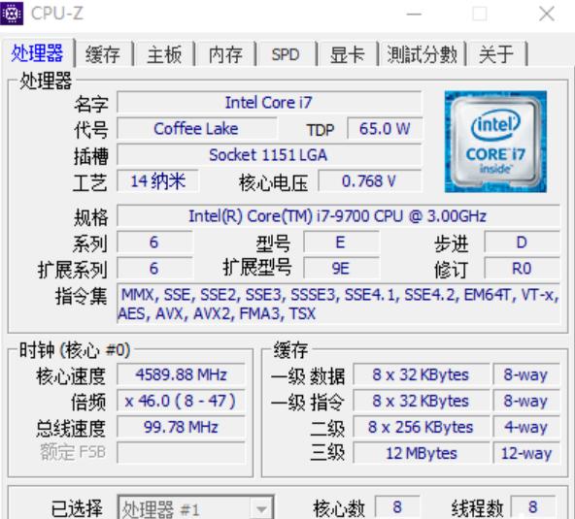Click the 系列 value 6
Image resolution: width=575 pixels, height=519 pixels.
[x=154, y=243]
